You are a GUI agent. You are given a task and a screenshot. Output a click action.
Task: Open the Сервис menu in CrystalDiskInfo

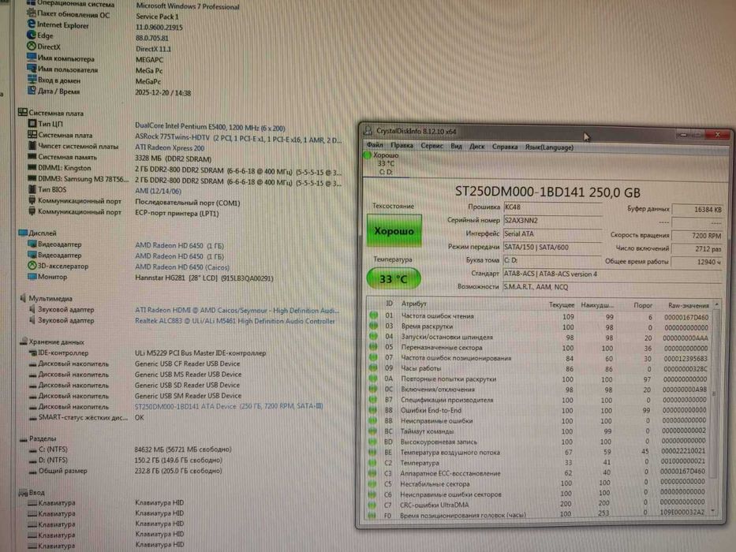[432, 146]
